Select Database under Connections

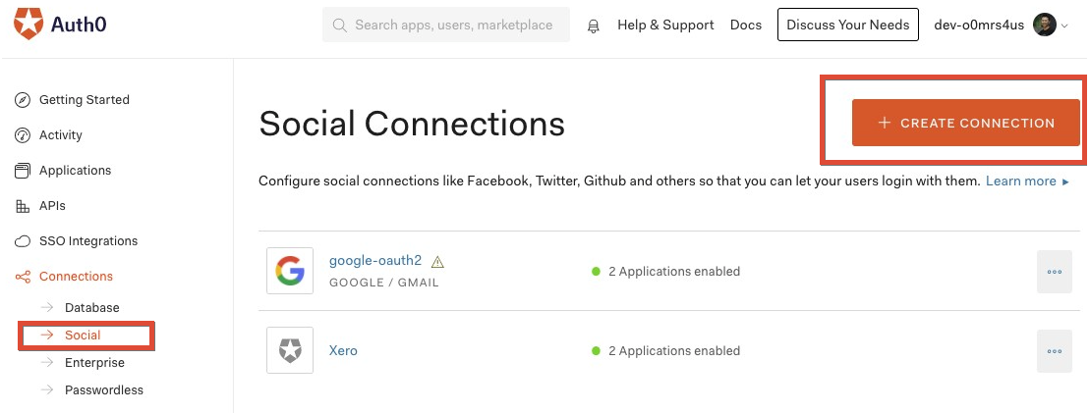pyautogui.click(x=91, y=308)
